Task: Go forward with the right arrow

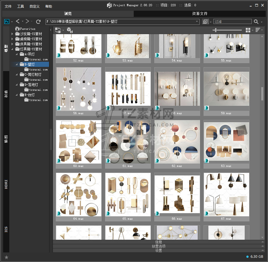Action: (27, 21)
